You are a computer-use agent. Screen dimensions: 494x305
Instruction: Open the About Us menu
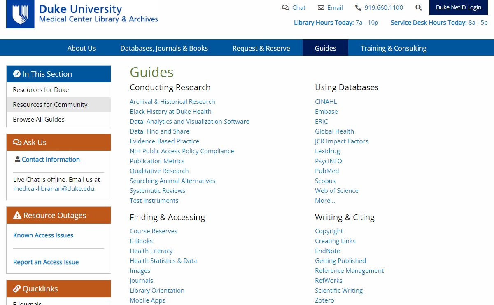point(82,48)
